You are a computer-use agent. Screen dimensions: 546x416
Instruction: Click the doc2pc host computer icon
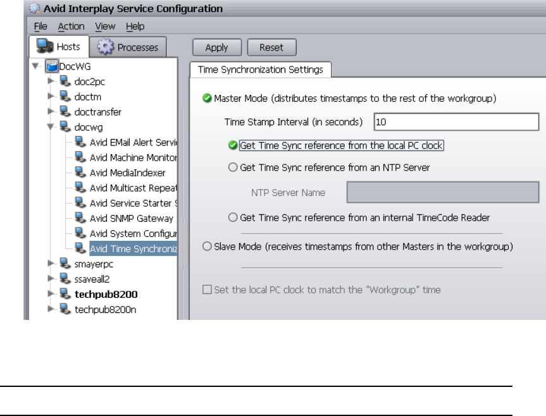point(65,81)
